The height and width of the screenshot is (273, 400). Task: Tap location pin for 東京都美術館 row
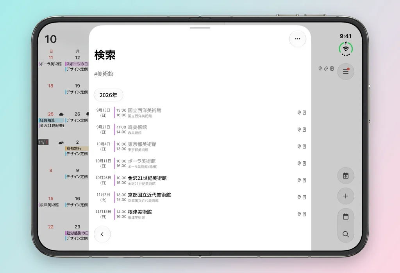click(x=299, y=146)
